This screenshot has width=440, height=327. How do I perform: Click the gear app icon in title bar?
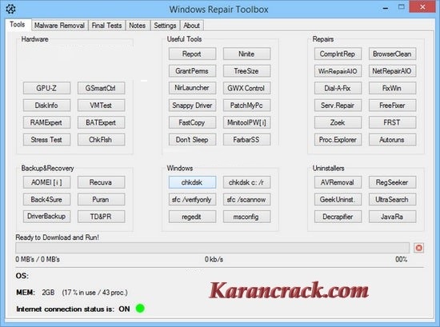tap(10, 9)
